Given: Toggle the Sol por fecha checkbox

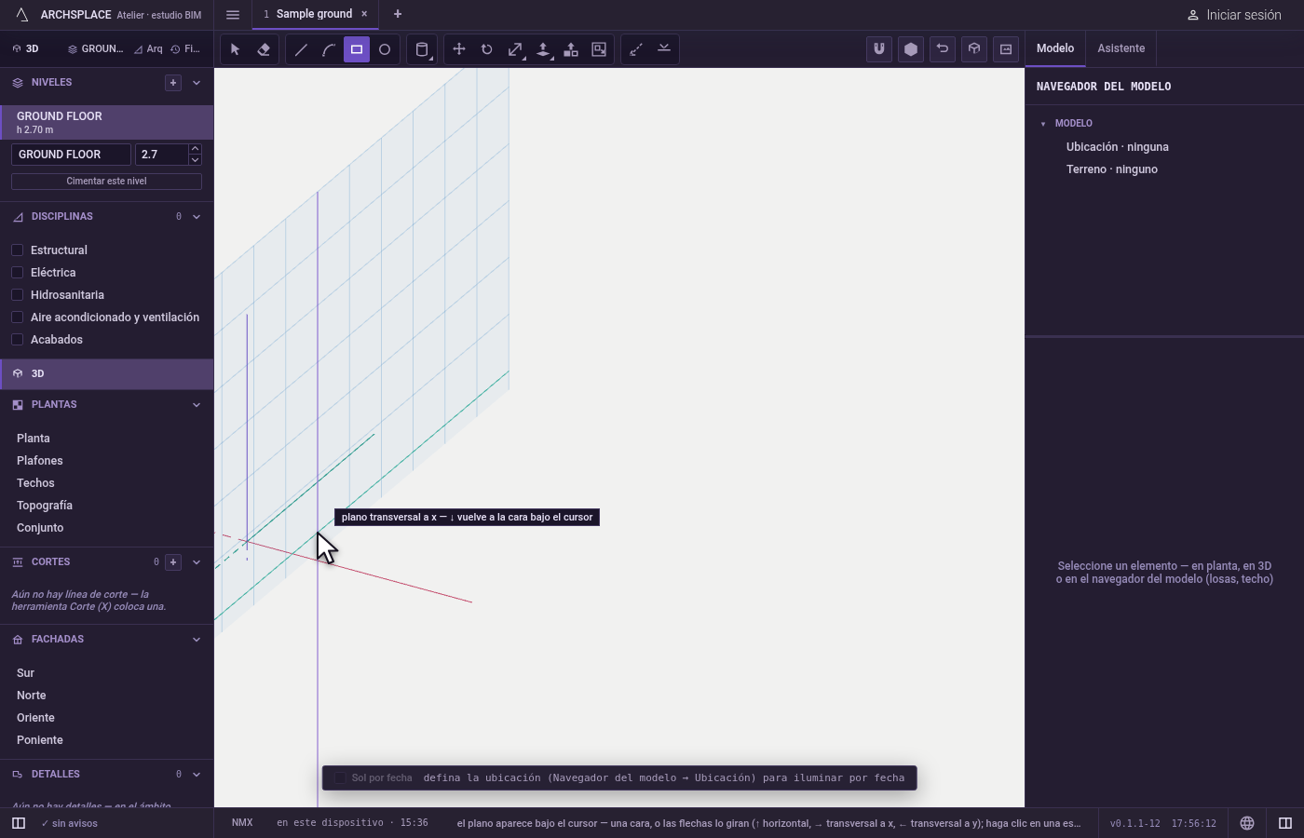Looking at the screenshot, I should point(340,777).
